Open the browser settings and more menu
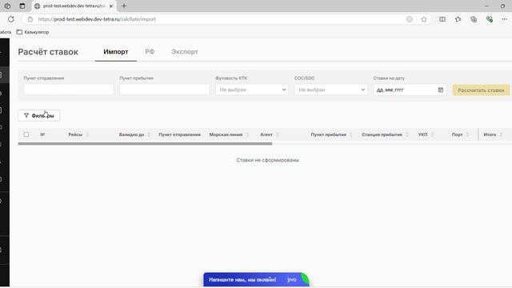Screen dimensions: 512x288 505,19
